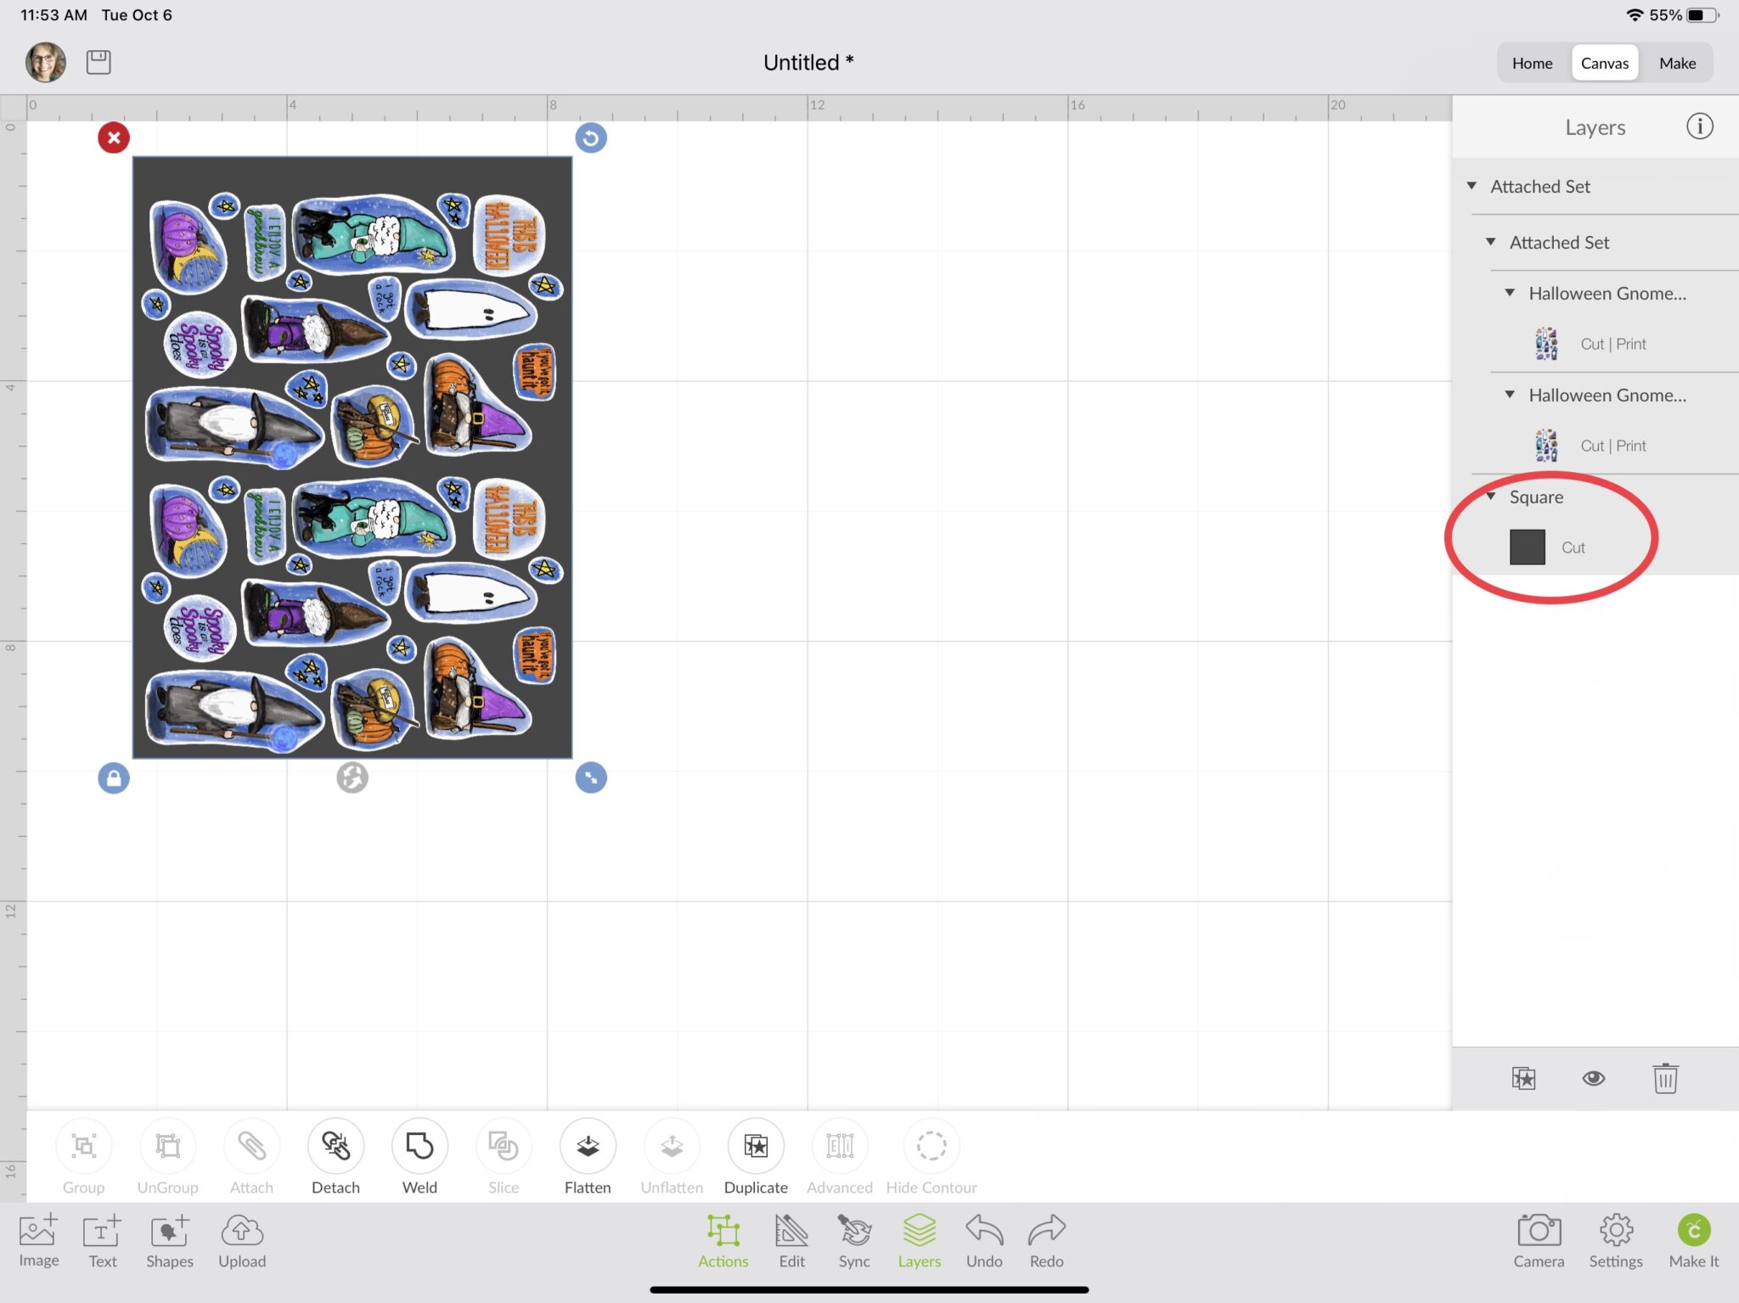Collapse the nested Attached Set

(1490, 242)
